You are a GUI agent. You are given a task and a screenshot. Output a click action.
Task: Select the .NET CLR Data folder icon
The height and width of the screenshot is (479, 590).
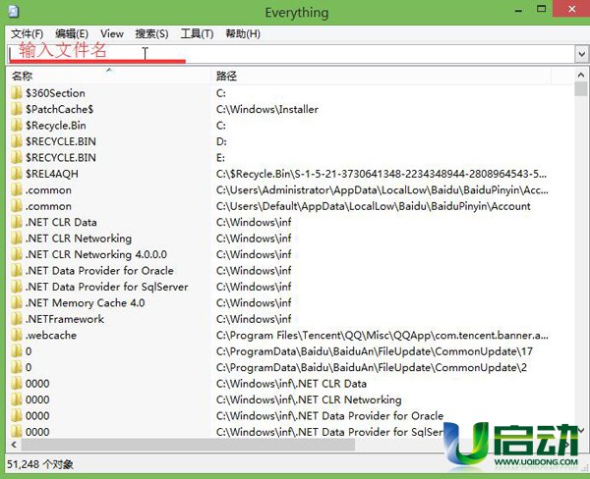click(16, 222)
